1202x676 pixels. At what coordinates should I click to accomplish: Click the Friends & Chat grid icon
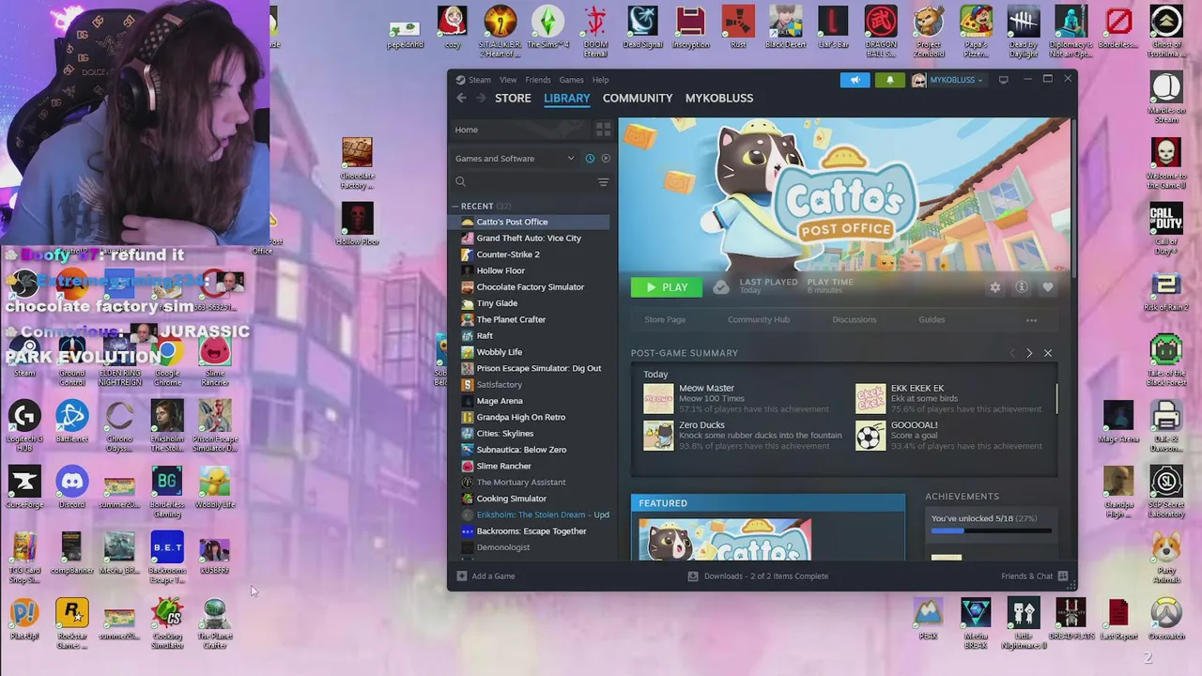(x=1063, y=576)
